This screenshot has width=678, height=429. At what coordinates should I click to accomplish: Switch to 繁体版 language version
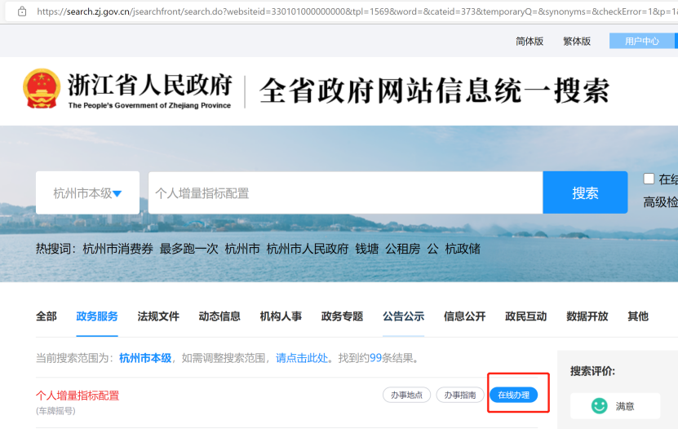(x=577, y=41)
